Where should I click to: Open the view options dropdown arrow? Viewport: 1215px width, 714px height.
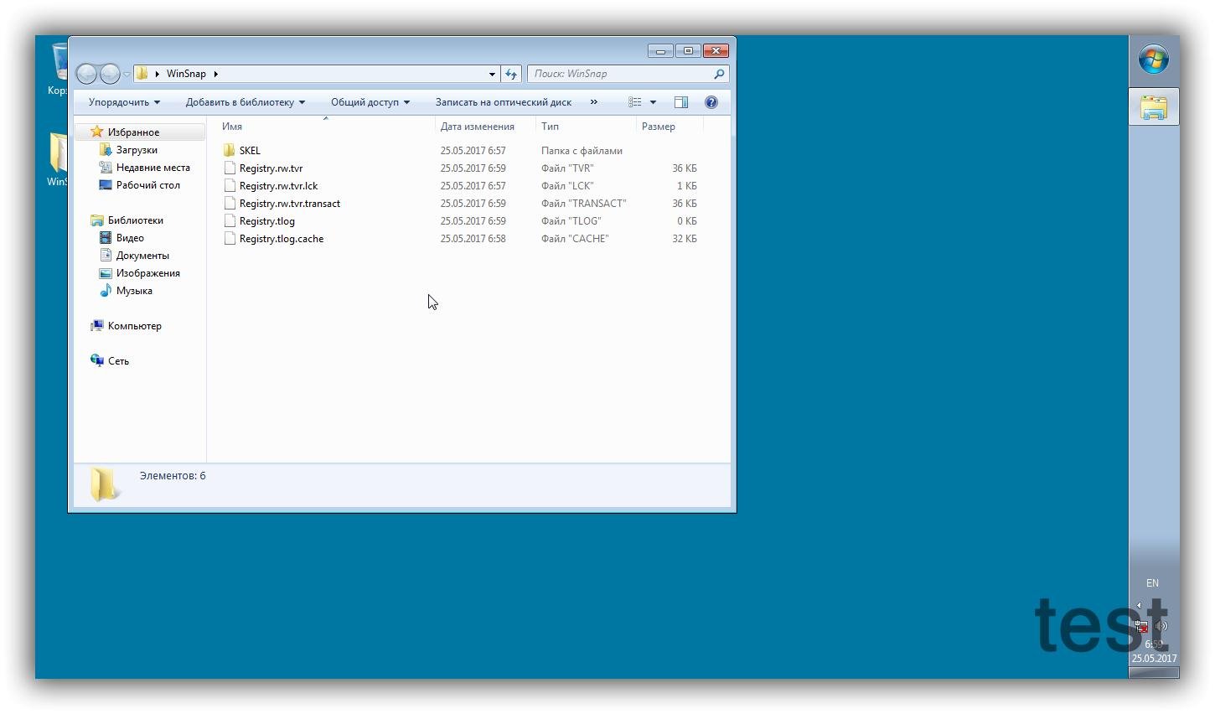[x=653, y=102]
